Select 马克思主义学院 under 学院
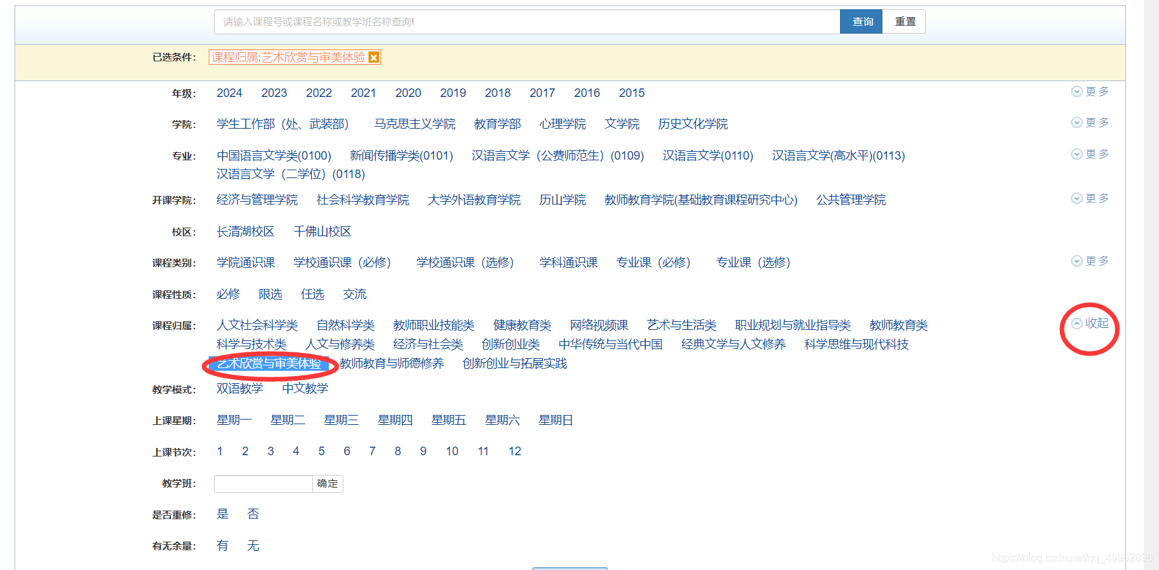 (x=415, y=124)
